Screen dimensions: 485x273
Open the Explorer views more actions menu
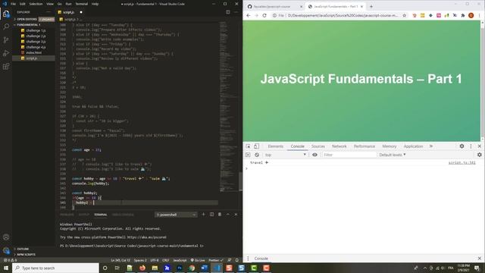pos(48,12)
